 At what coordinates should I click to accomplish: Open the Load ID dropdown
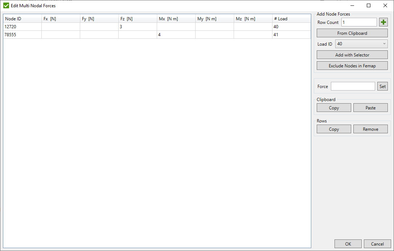click(x=361, y=44)
